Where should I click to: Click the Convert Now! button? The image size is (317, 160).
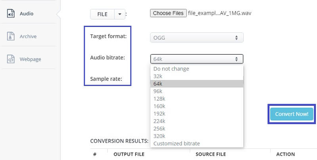tap(292, 114)
